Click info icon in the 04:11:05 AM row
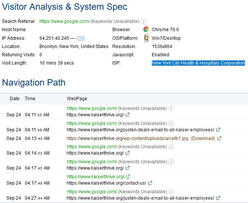 point(171,108)
